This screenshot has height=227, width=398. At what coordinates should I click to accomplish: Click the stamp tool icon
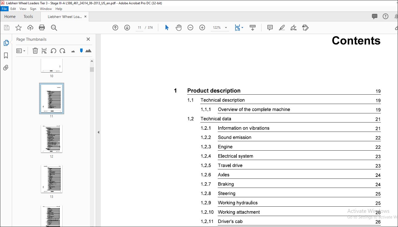305,28
